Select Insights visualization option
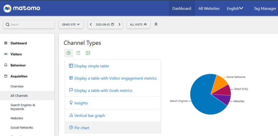This screenshot has height=136, width=278. click(81, 103)
